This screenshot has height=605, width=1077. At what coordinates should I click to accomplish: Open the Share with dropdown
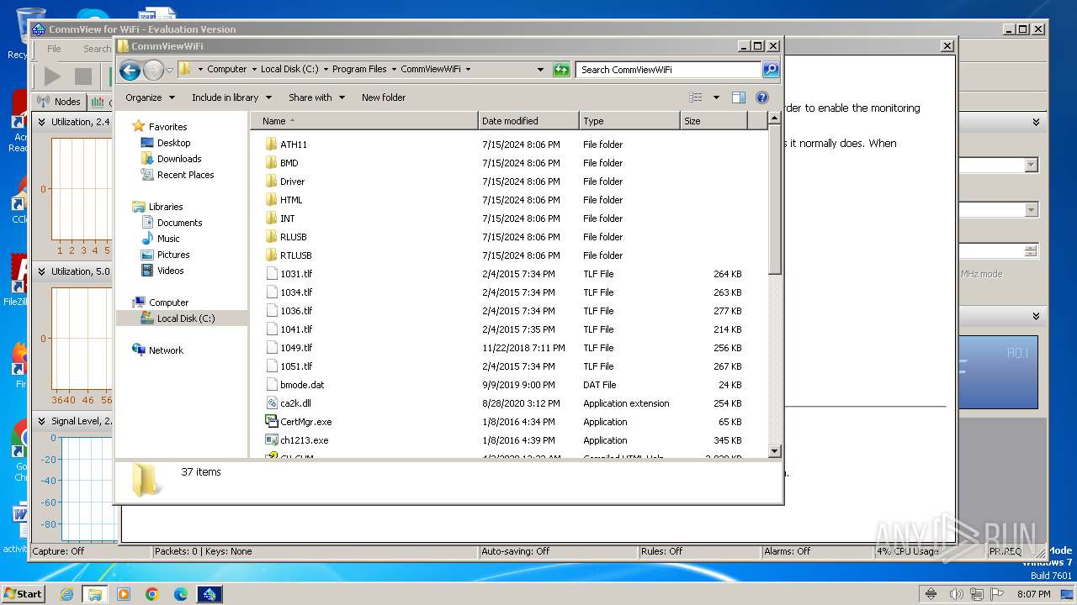click(316, 97)
